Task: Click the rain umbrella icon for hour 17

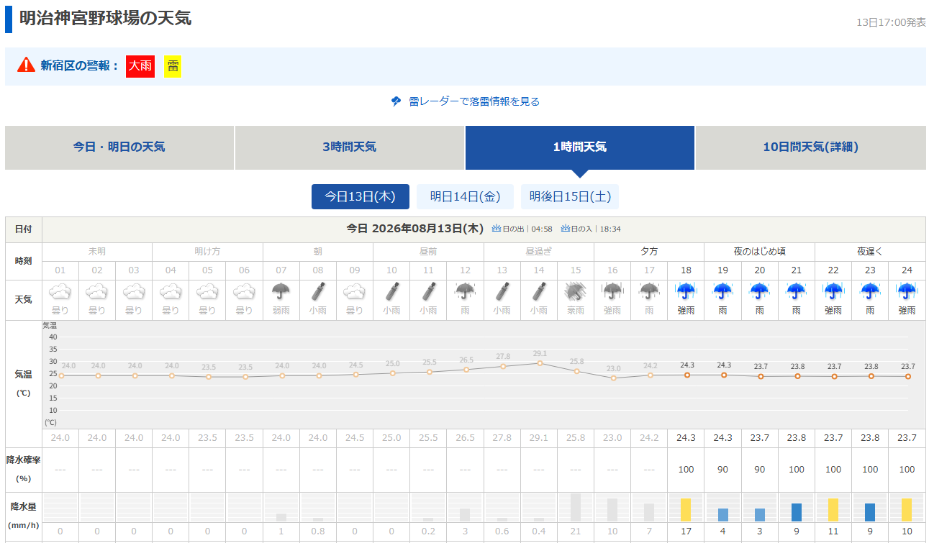Action: click(x=649, y=291)
